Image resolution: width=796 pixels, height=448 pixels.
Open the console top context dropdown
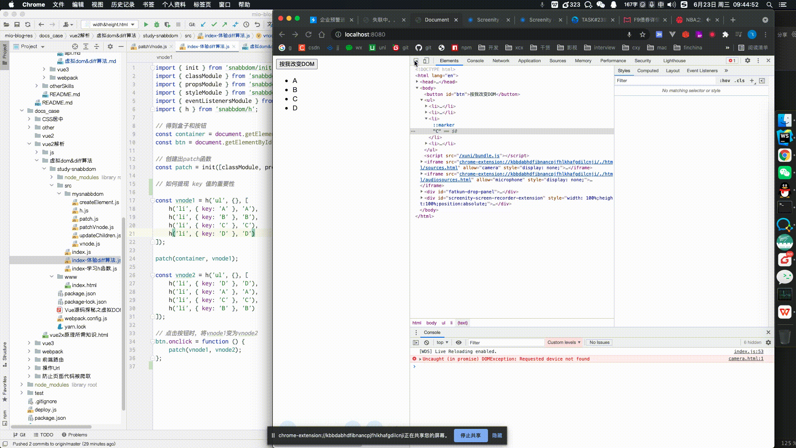pyautogui.click(x=442, y=343)
